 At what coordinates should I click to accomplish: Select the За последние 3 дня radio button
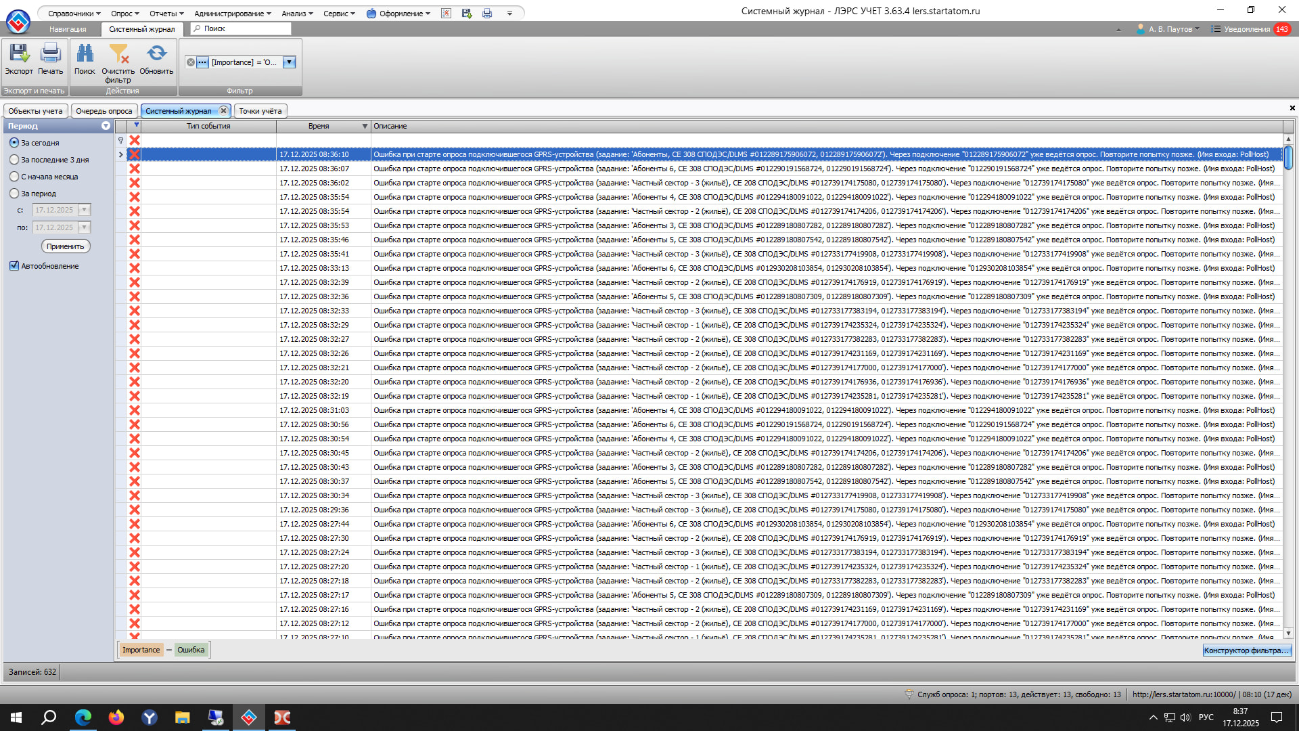click(14, 160)
